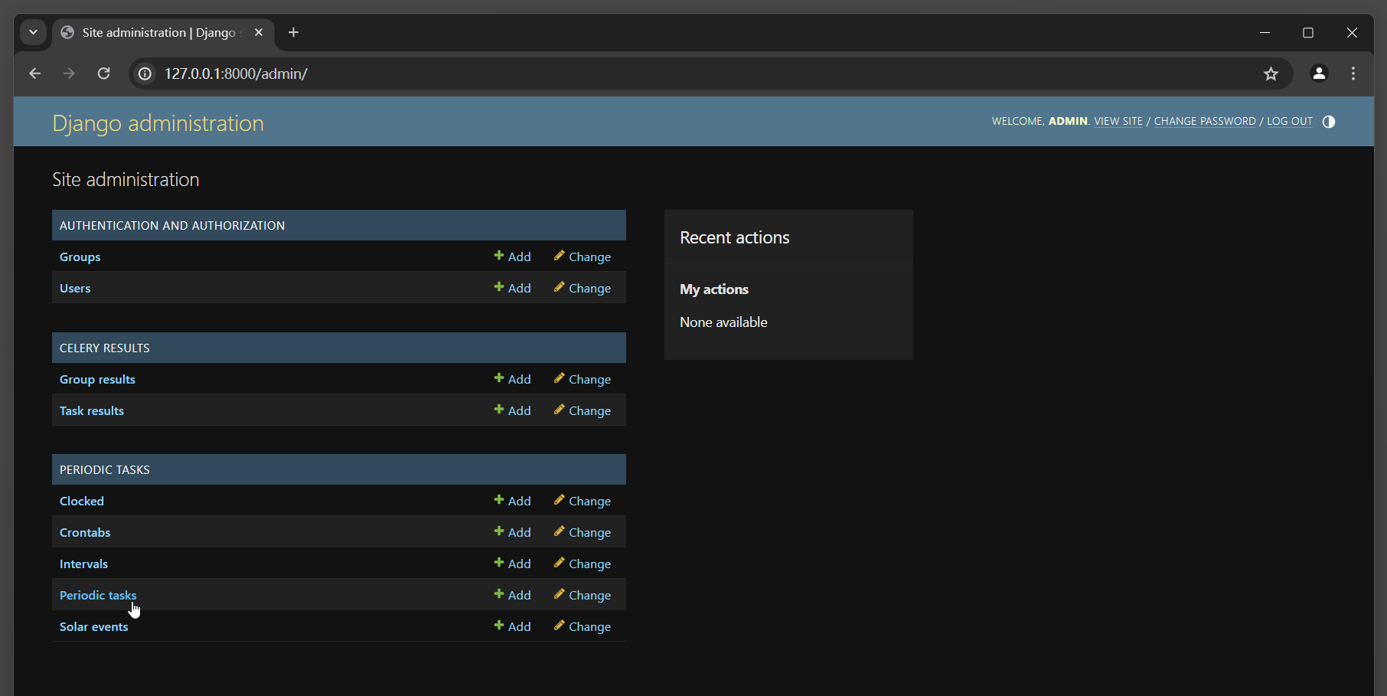Screen dimensions: 1387x696
Task: Toggle the light/dark theme icon
Action: (1329, 122)
